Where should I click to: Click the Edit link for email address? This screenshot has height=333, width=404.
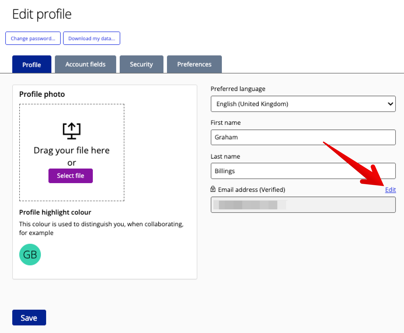(390, 190)
